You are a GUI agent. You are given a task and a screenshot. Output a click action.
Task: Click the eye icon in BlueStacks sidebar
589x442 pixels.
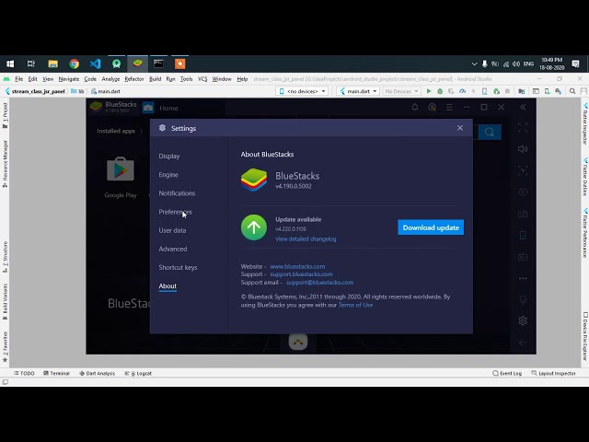coord(523,192)
